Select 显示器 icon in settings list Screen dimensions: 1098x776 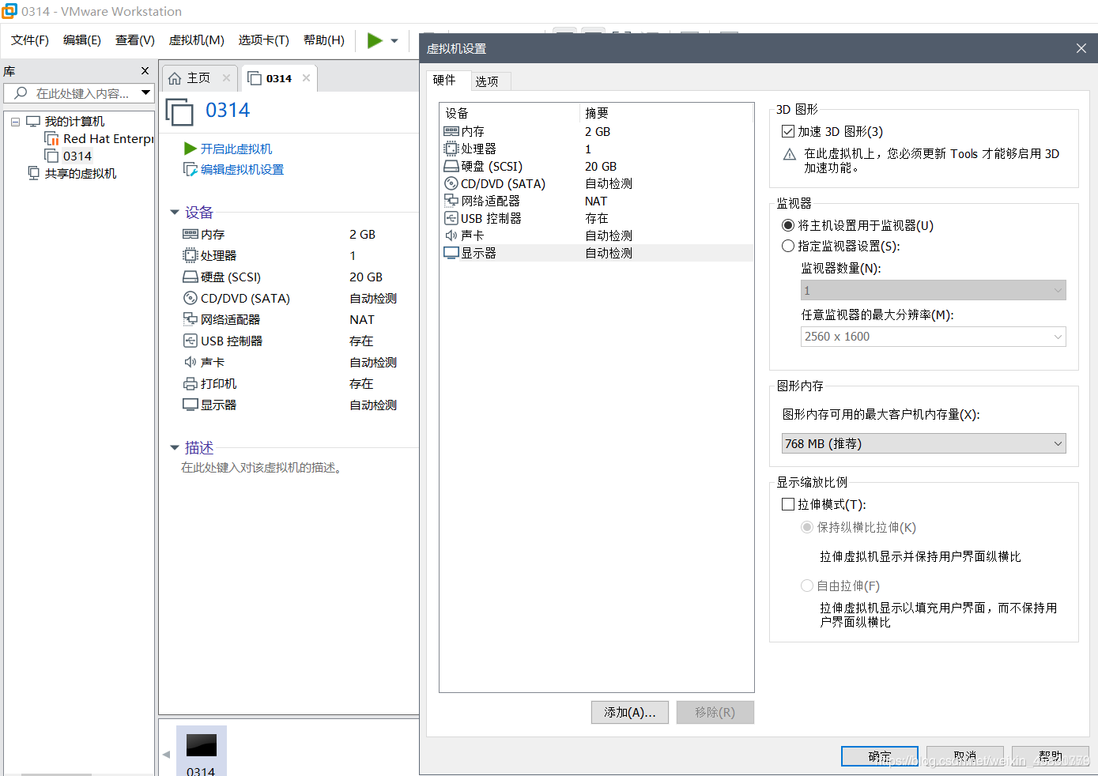pyautogui.click(x=451, y=254)
